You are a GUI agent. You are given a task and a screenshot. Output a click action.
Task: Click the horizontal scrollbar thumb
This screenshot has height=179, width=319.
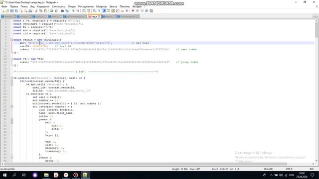coord(146,164)
